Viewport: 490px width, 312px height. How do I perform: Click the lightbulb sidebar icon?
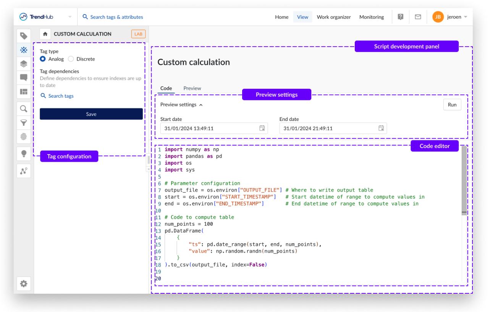coord(24,154)
